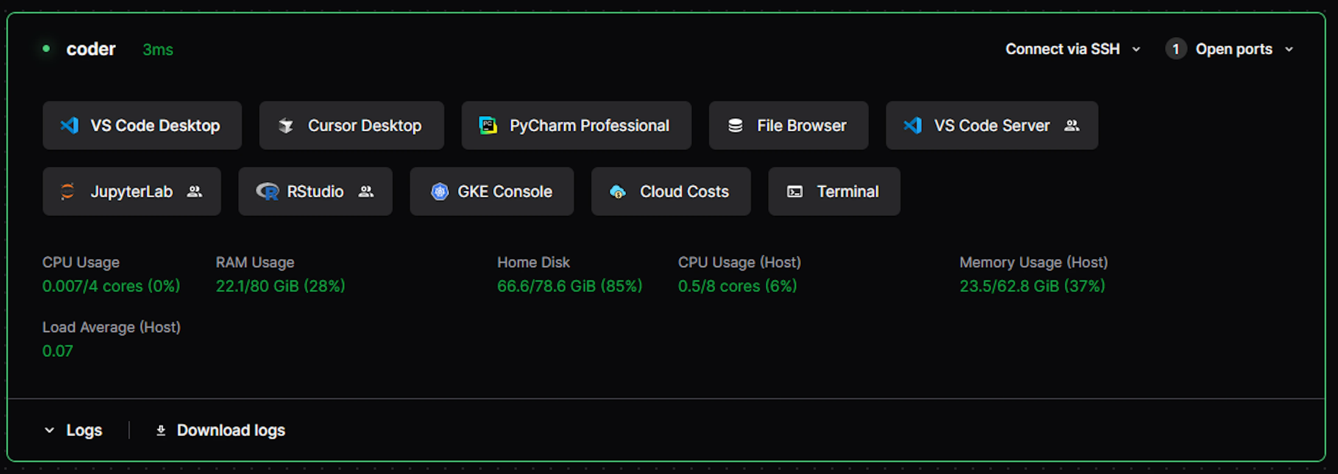Click the Terminal prompt icon

pos(795,192)
